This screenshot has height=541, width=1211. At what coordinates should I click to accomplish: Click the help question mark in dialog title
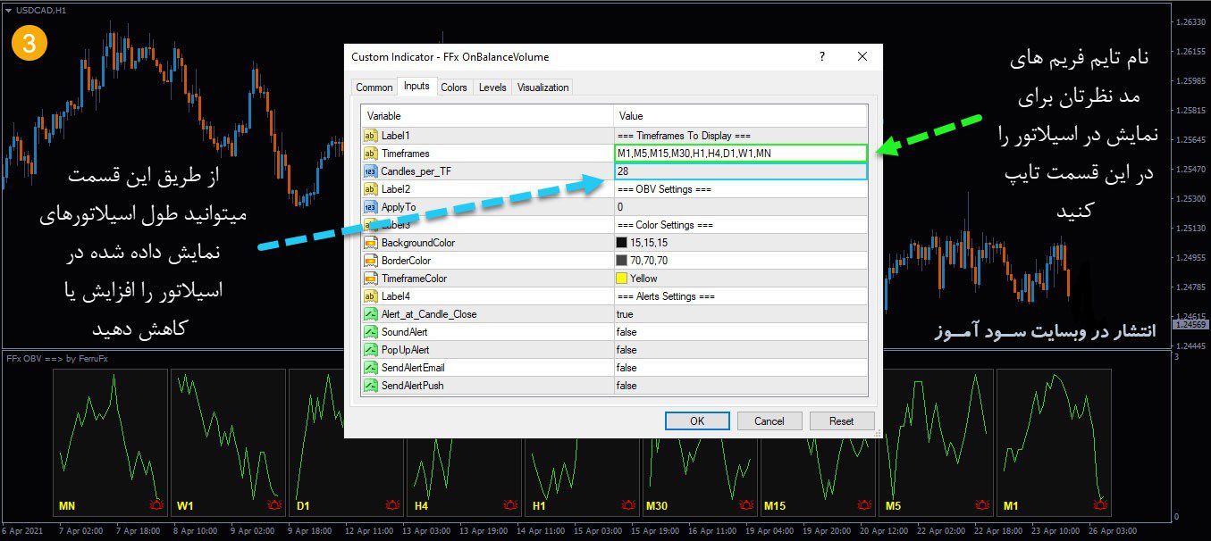click(x=821, y=56)
